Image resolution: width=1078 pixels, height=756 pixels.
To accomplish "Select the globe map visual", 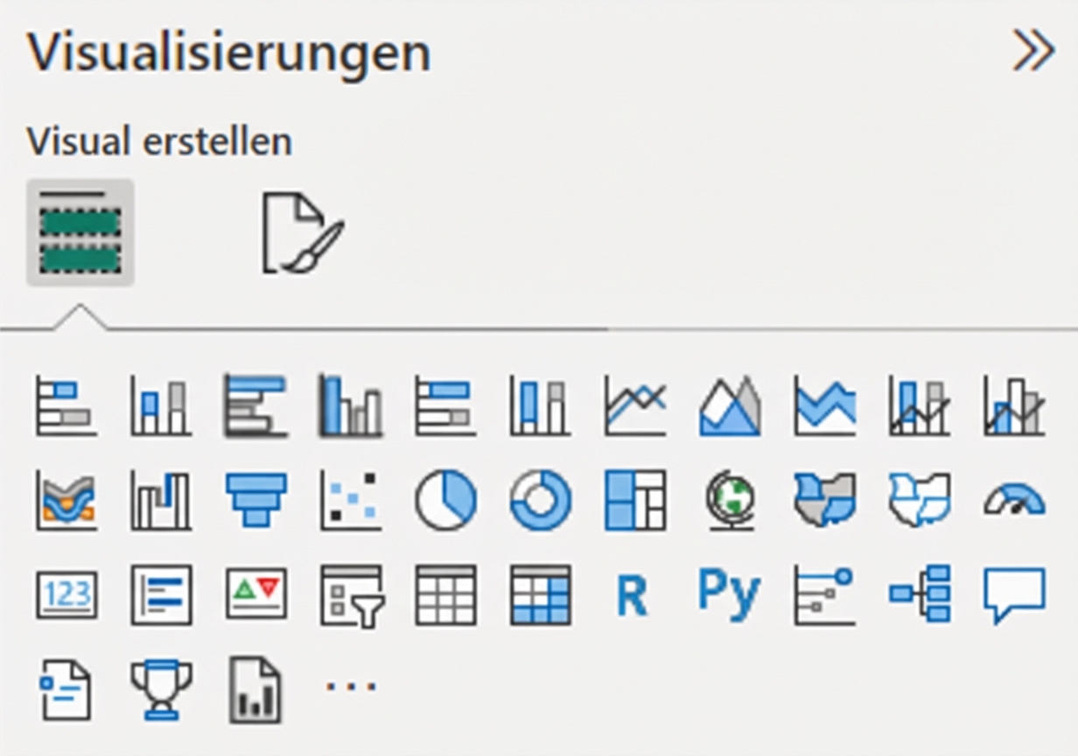I will click(730, 501).
